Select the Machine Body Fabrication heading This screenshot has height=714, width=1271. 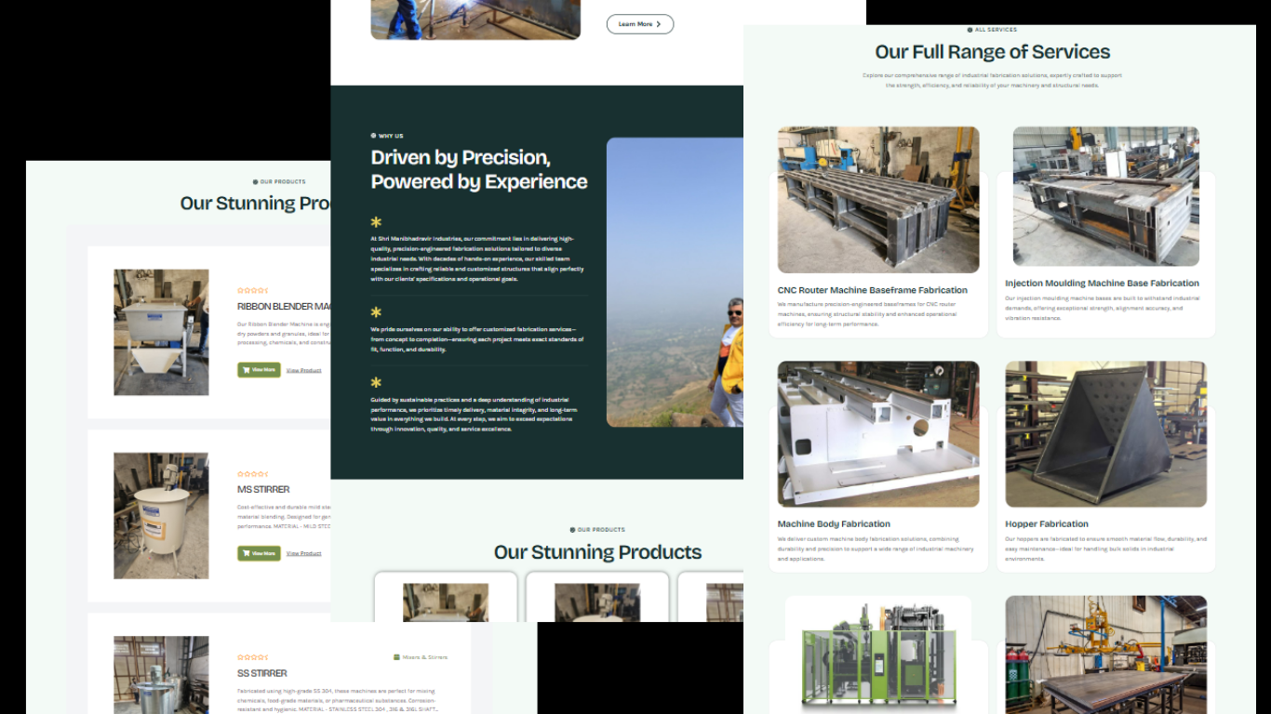[x=834, y=524]
